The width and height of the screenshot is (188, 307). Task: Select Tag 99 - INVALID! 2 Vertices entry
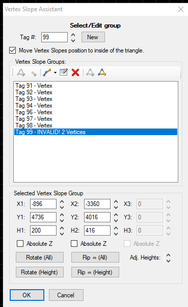pyautogui.click(x=96, y=132)
